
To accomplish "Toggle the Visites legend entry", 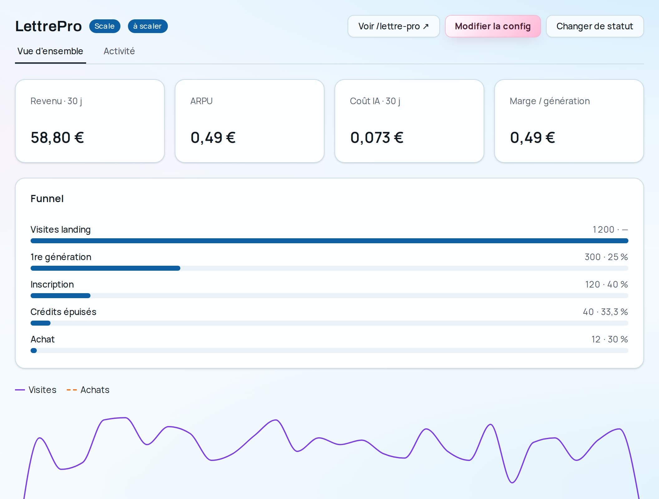I will [x=36, y=390].
